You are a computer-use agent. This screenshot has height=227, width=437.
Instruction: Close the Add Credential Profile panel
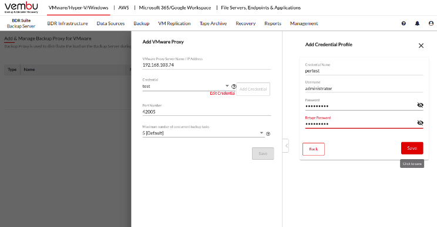point(421,46)
